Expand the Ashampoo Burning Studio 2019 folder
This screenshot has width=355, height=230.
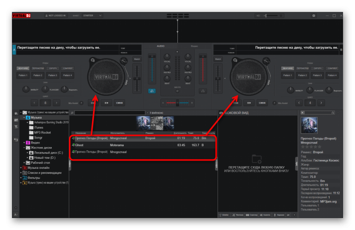(28, 123)
